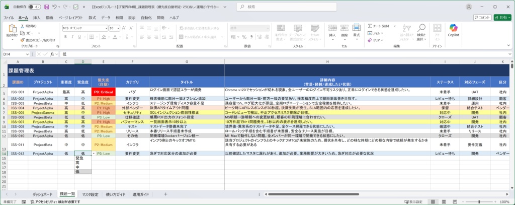The width and height of the screenshot is (515, 205).
Task: Click the font color A swatch
Action: 115,37
